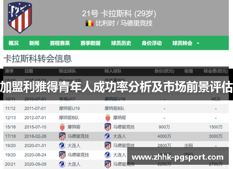This screenshot has height=169, width=233.
Task: Click the caret arrow beside 球员转会
Action: click(198, 43)
